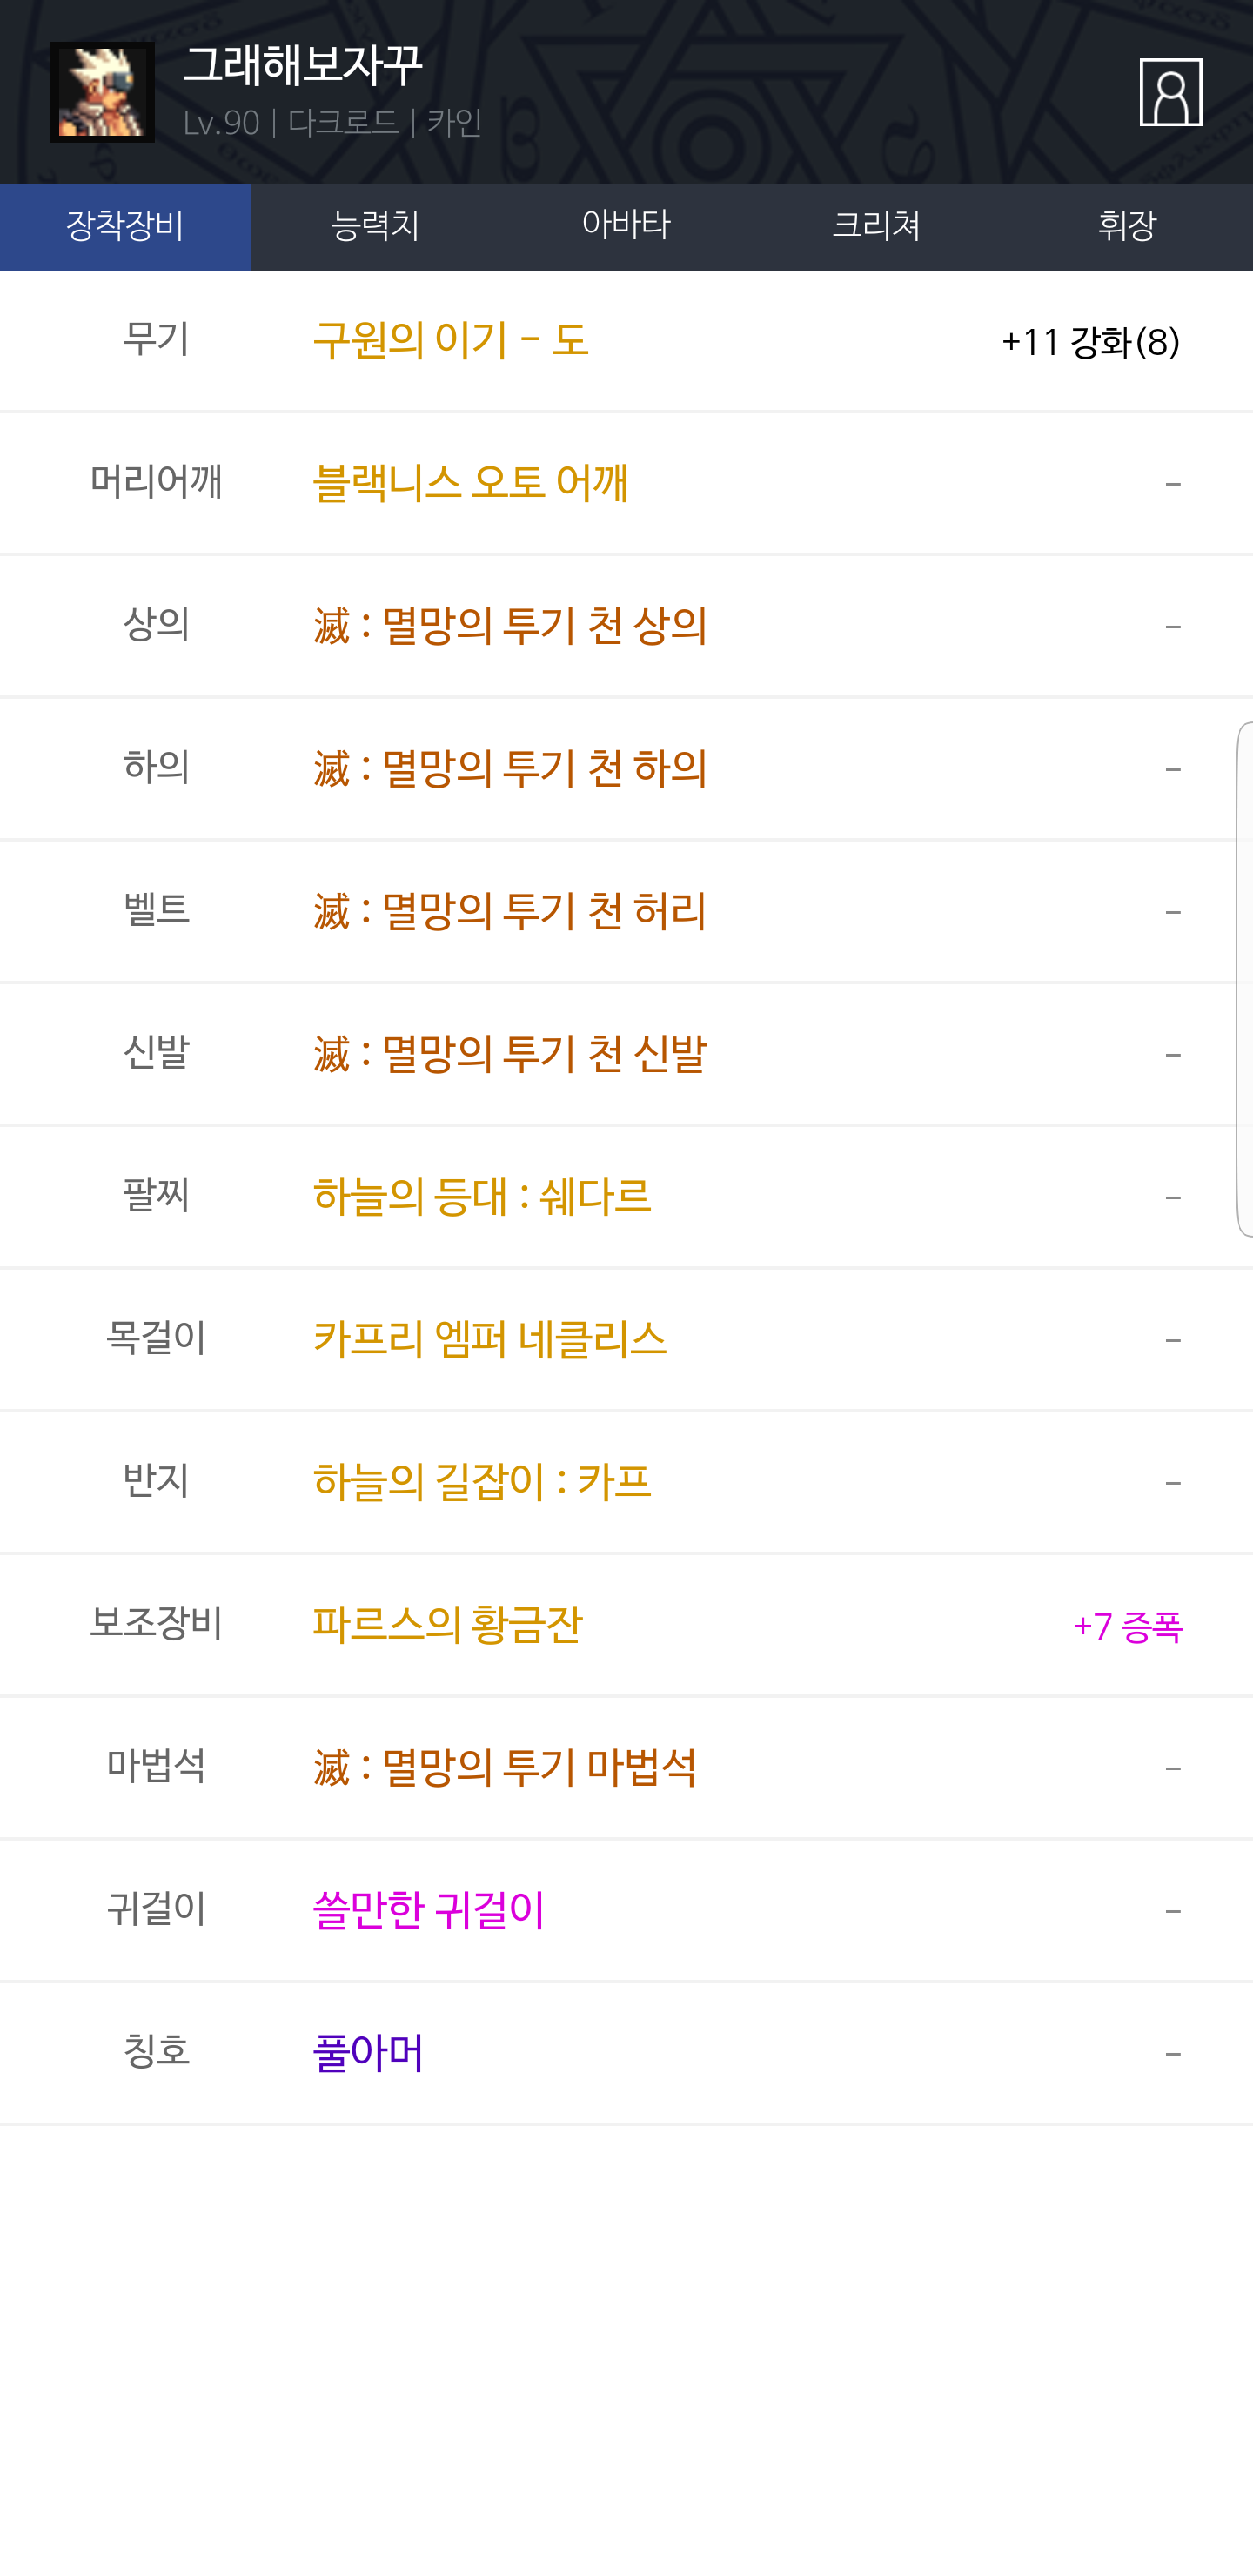Image resolution: width=1253 pixels, height=2576 pixels.
Task: Open the profile icon in the header
Action: [1170, 92]
